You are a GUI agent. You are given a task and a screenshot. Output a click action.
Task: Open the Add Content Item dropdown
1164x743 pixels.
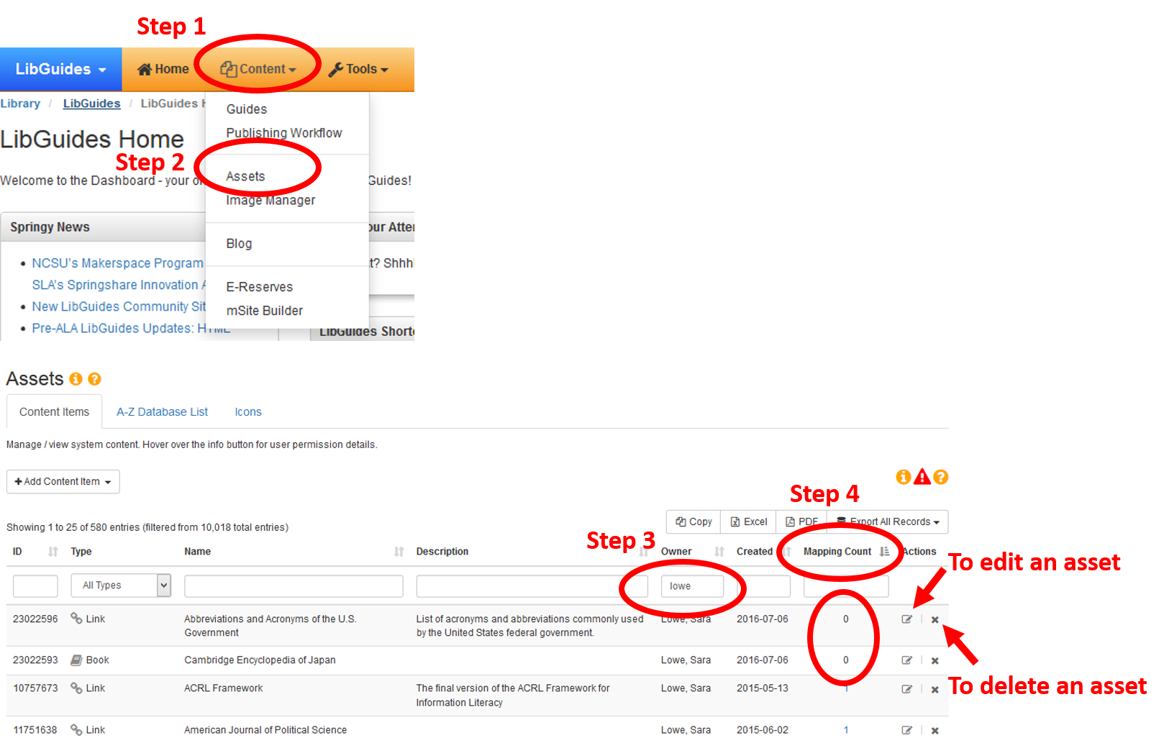(63, 482)
